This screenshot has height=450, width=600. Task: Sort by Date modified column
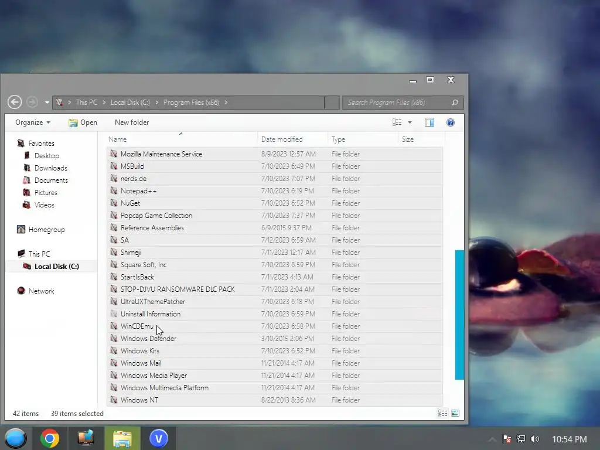(x=282, y=139)
